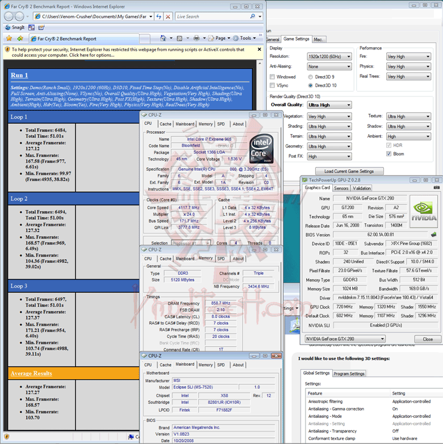Open the Overall Quality dropdown

point(329,105)
